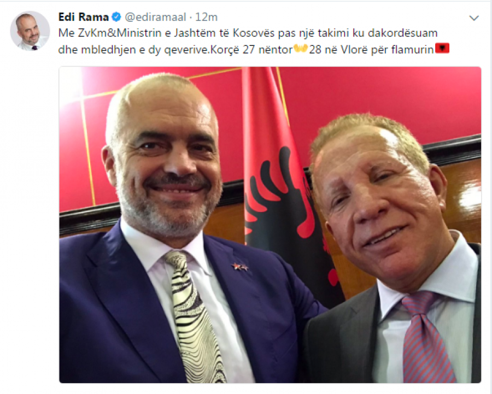Expand the tweet options chevron
The height and width of the screenshot is (394, 492).
[474, 18]
